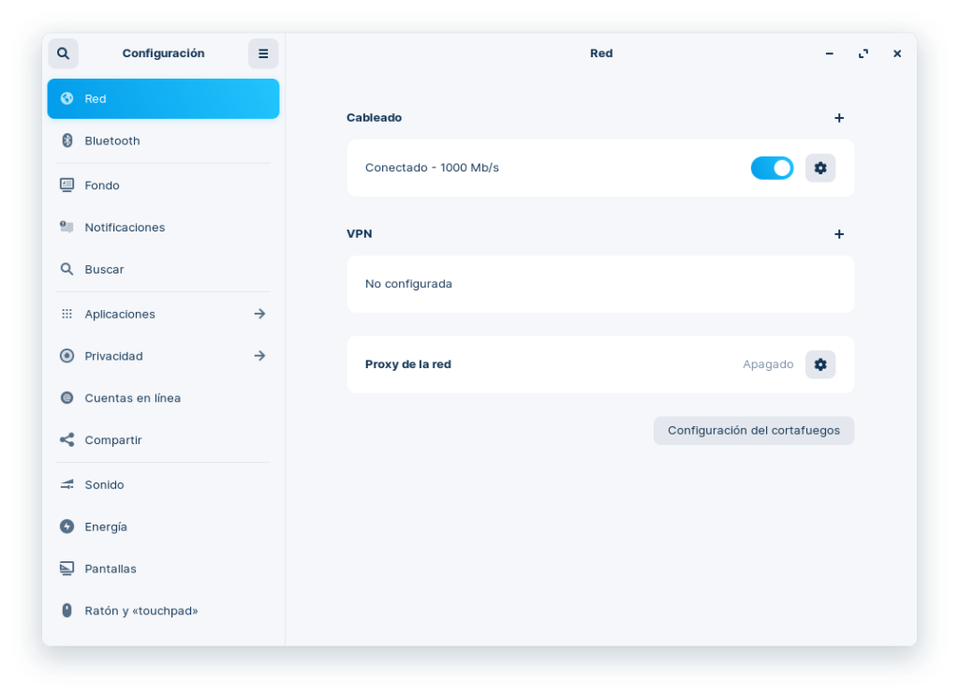Click the Apagado proxy status
The height and width of the screenshot is (697, 959).
768,364
